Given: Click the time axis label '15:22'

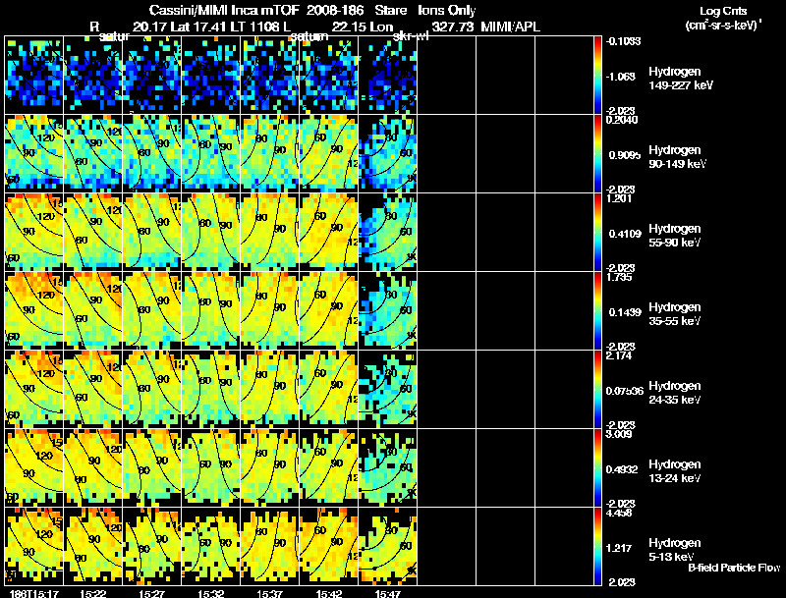Looking at the screenshot, I should (92, 593).
